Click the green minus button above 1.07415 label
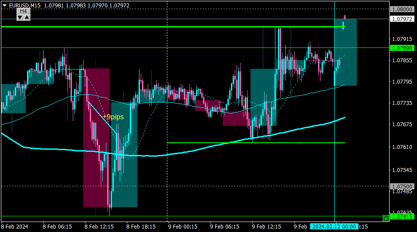The width and height of the screenshot is (417, 232). tap(386, 218)
